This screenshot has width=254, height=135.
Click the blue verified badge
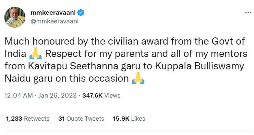click(81, 13)
